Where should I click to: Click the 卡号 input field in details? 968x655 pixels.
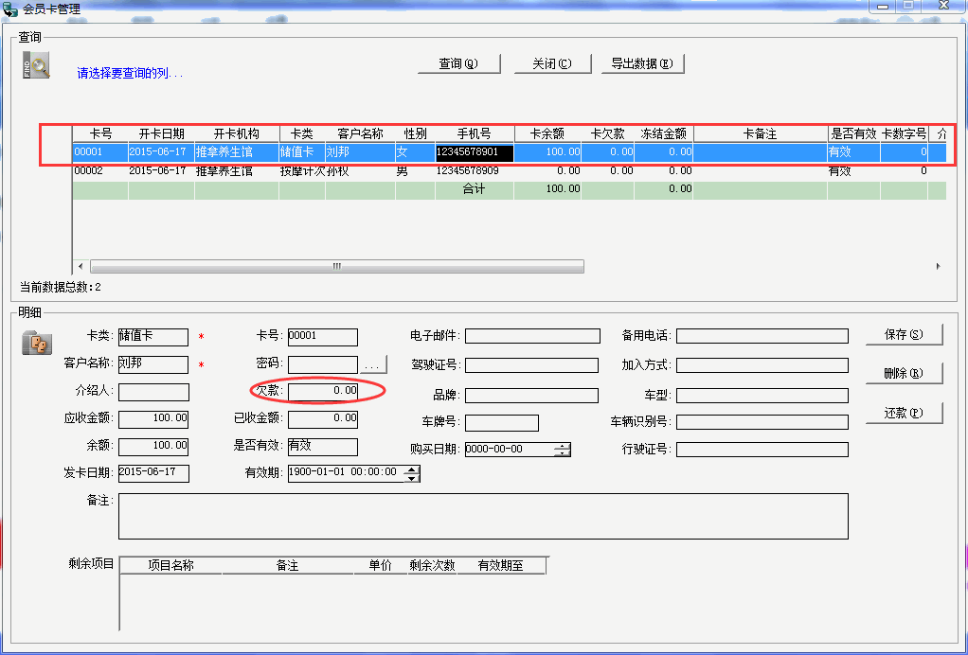coord(323,337)
